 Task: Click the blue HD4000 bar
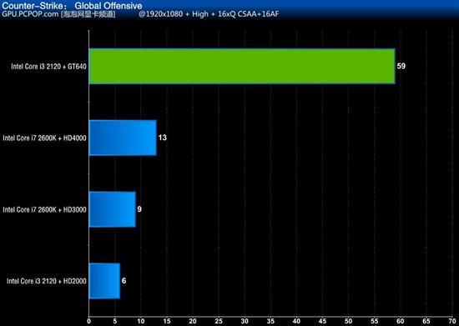[x=123, y=138]
